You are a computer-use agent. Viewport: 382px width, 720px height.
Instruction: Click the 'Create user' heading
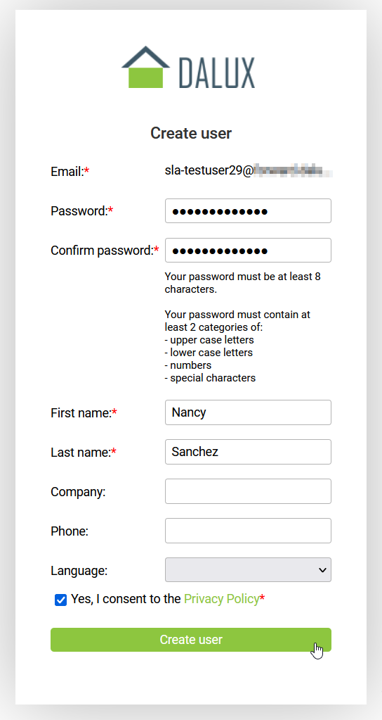191,133
